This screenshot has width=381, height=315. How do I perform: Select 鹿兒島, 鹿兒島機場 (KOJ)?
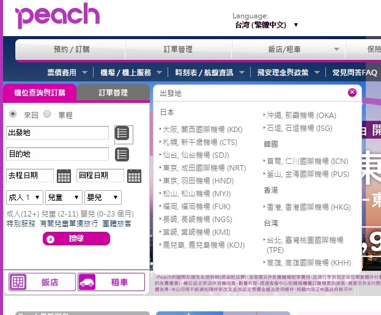204,245
